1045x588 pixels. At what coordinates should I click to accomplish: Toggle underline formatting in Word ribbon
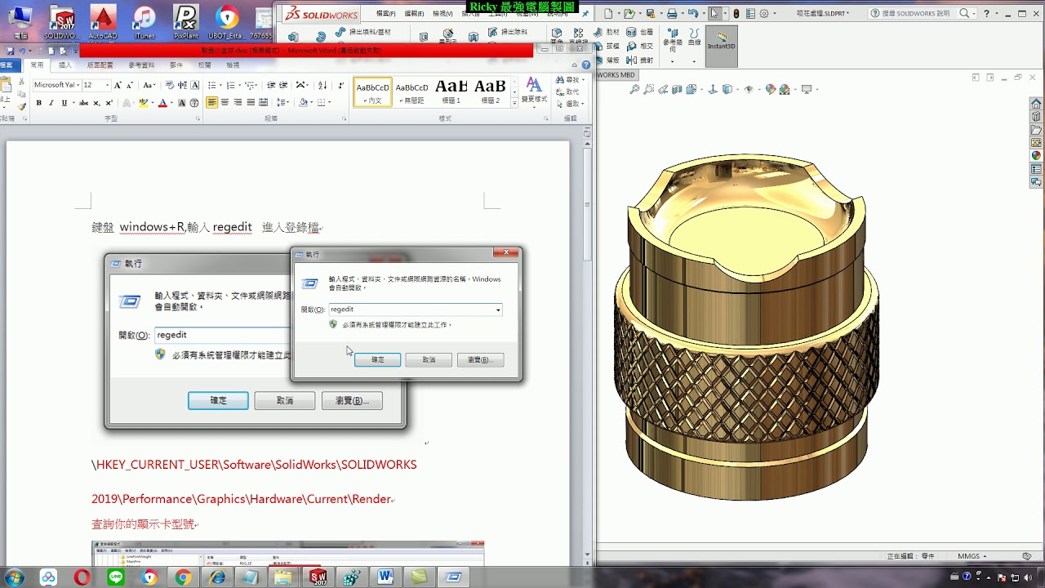63,103
